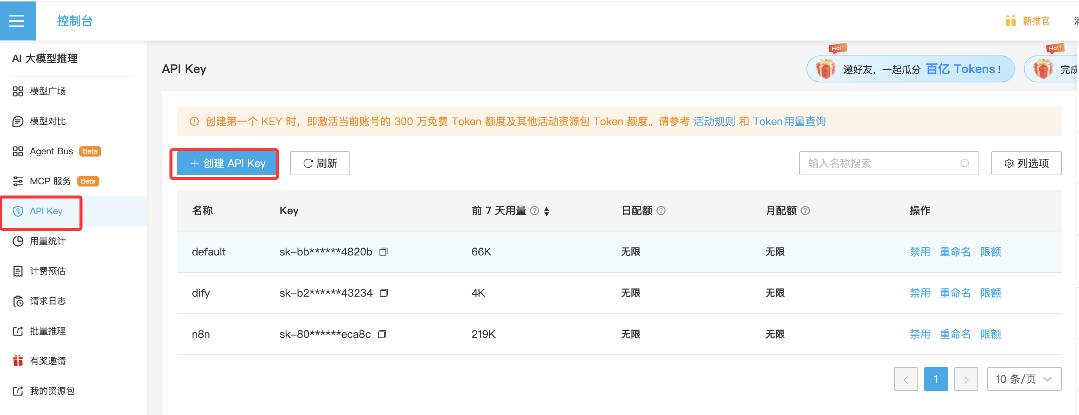
Task: Click the 新推官 gift icon
Action: (x=1010, y=21)
